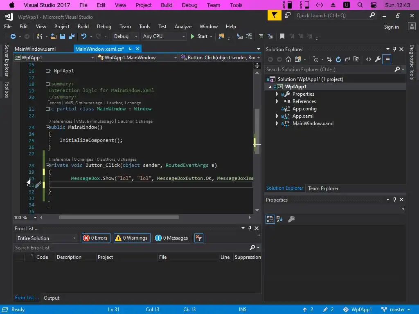
Task: Toggle Show All Files in Solution Explorer
Action: coord(356,59)
